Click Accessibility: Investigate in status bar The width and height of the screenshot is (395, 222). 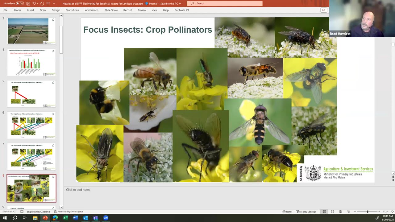coord(68,212)
